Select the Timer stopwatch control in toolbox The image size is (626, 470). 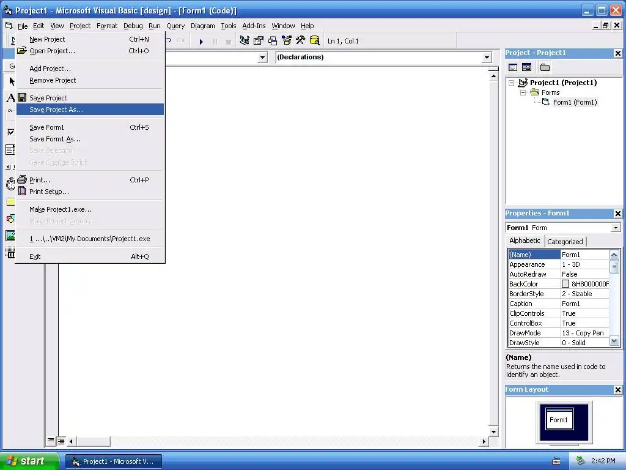(x=10, y=184)
